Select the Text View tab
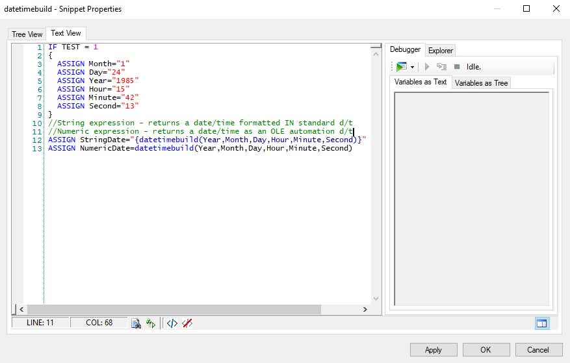 66,33
